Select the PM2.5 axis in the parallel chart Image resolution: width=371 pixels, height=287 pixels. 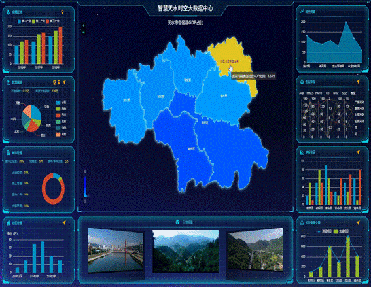pos(310,93)
